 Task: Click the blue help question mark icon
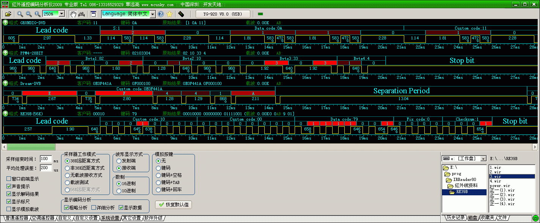(161, 14)
